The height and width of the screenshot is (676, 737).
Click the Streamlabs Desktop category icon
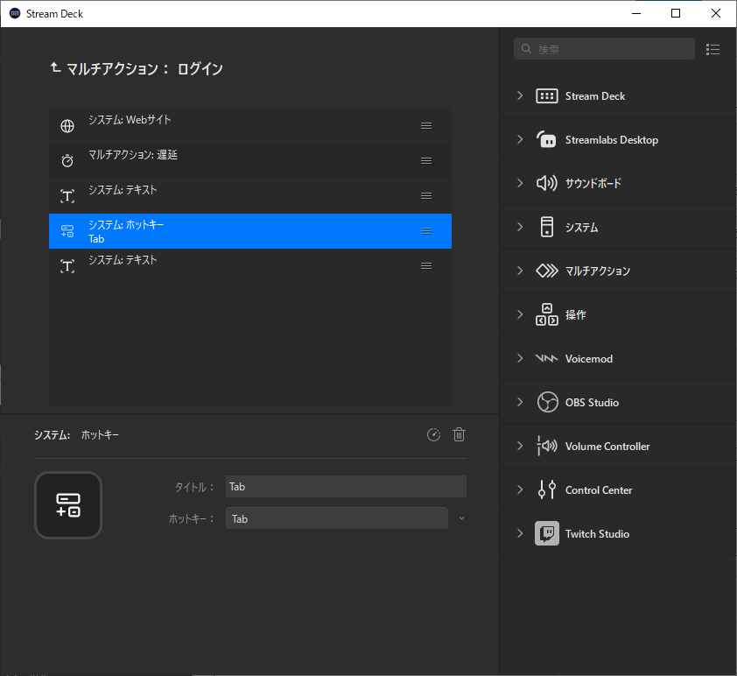pos(547,139)
